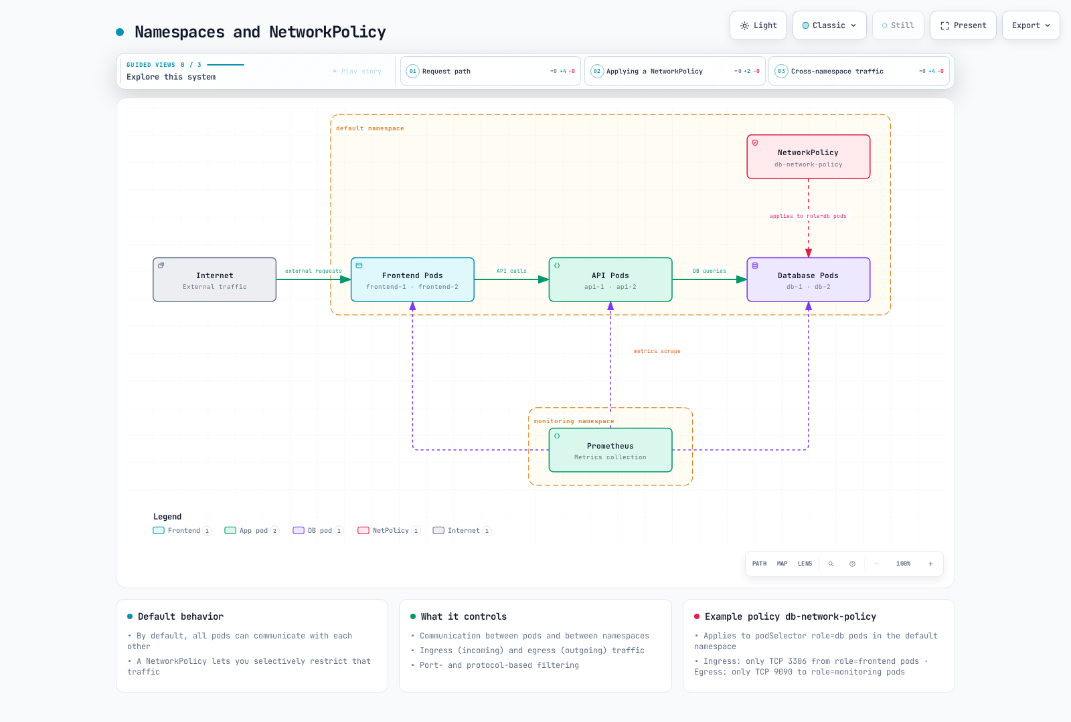The height and width of the screenshot is (722, 1071).
Task: Switch to MAP mode
Action: point(782,564)
